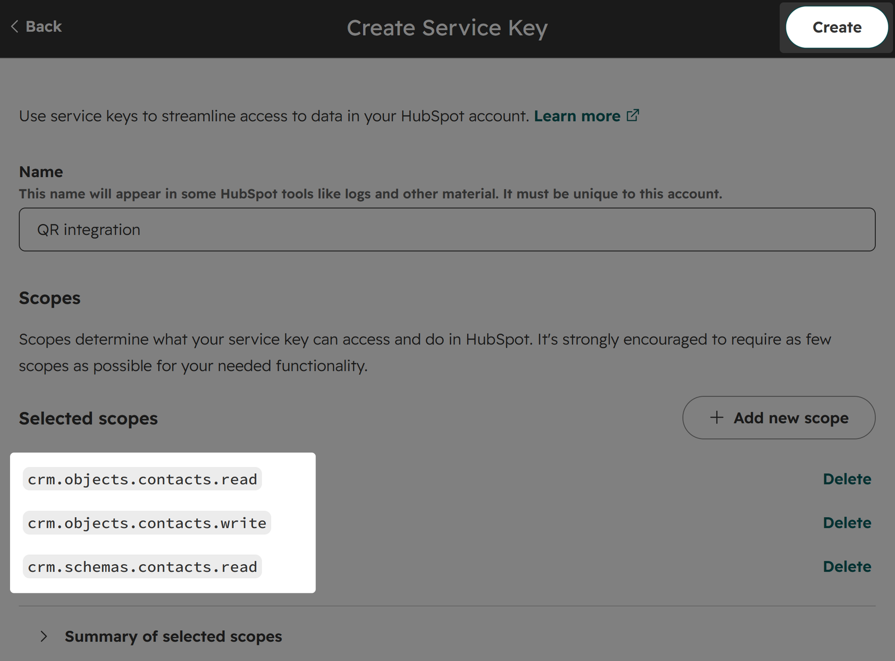Click the Back chevron arrow icon
The height and width of the screenshot is (661, 895).
click(15, 26)
